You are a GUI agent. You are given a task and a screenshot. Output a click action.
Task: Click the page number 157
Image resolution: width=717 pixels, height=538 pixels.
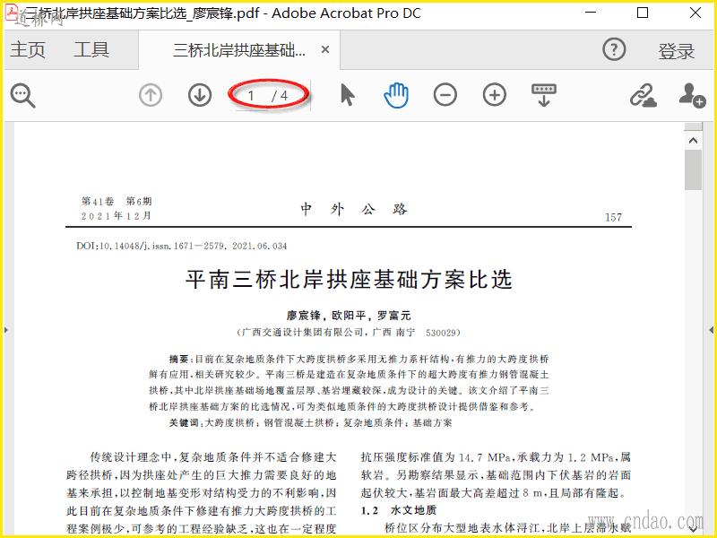tap(613, 217)
